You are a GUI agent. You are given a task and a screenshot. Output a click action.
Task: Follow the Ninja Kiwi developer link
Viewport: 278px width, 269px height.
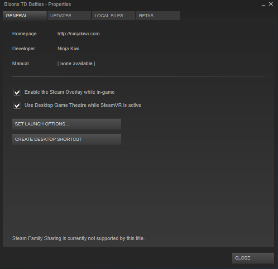tap(68, 48)
